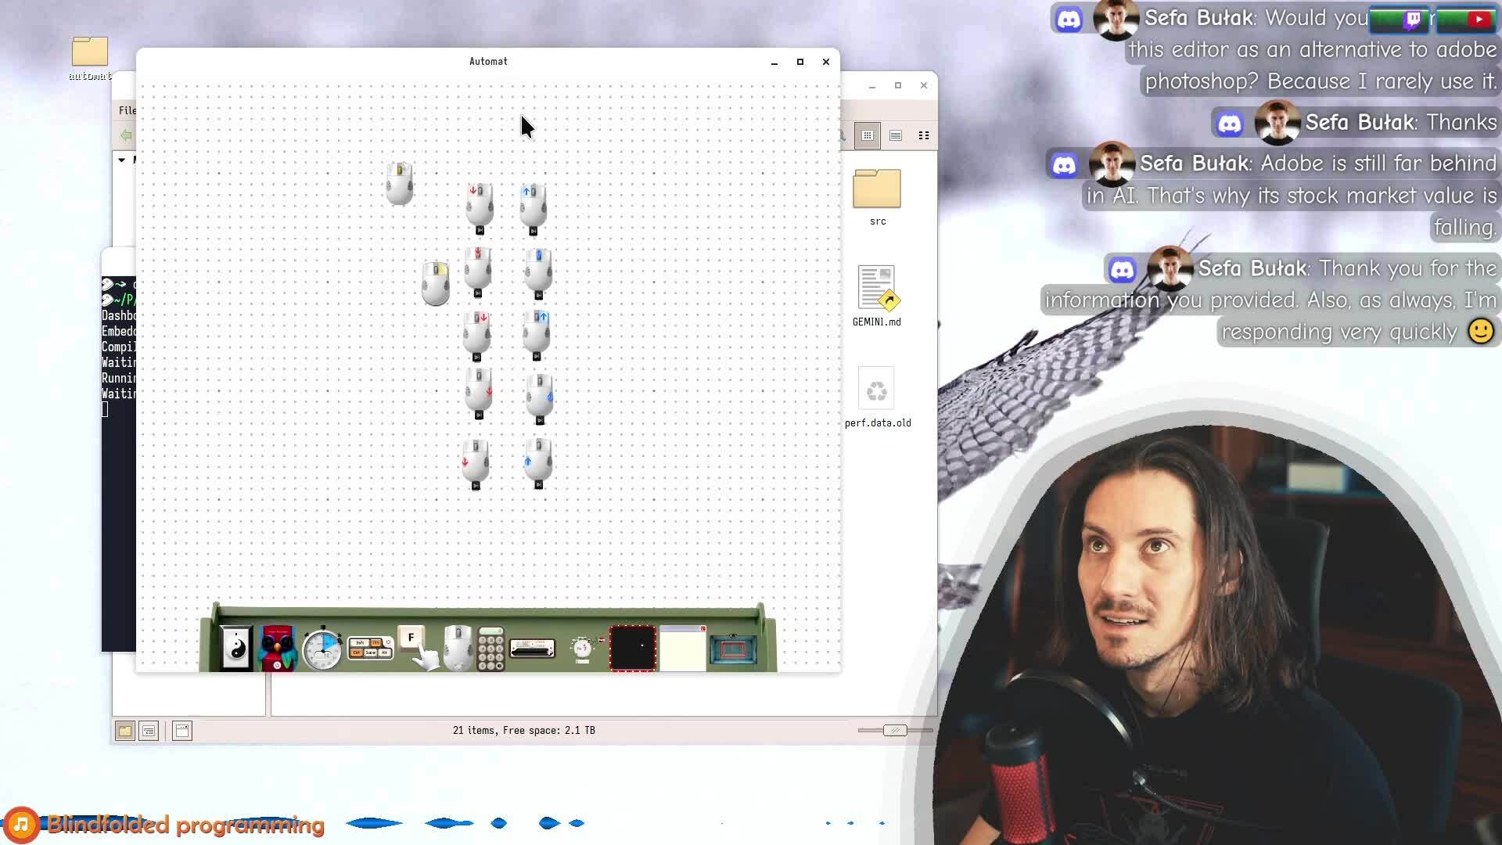Adjust the icon zoom slider
The width and height of the screenshot is (1502, 845).
click(895, 730)
